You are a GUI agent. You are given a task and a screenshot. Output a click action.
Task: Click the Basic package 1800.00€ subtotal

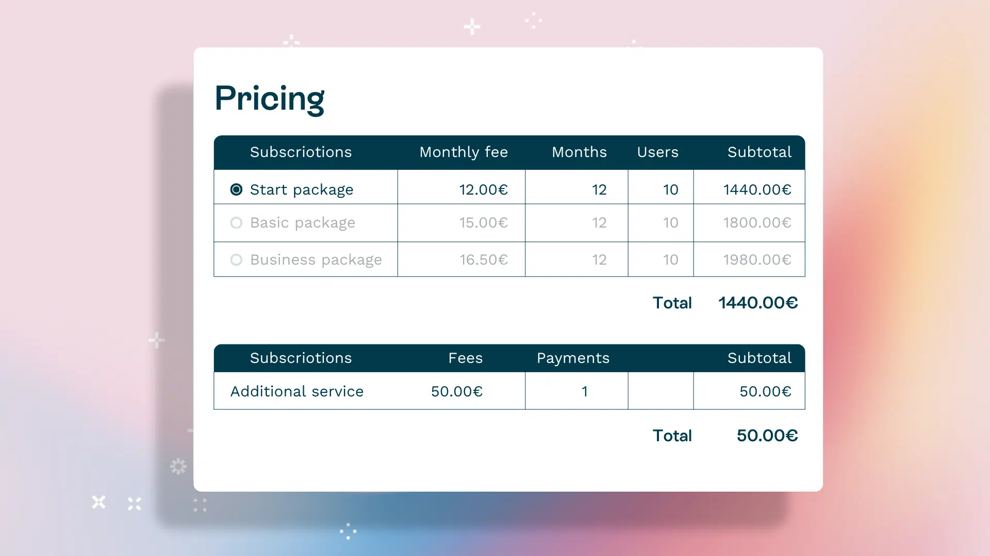758,223
